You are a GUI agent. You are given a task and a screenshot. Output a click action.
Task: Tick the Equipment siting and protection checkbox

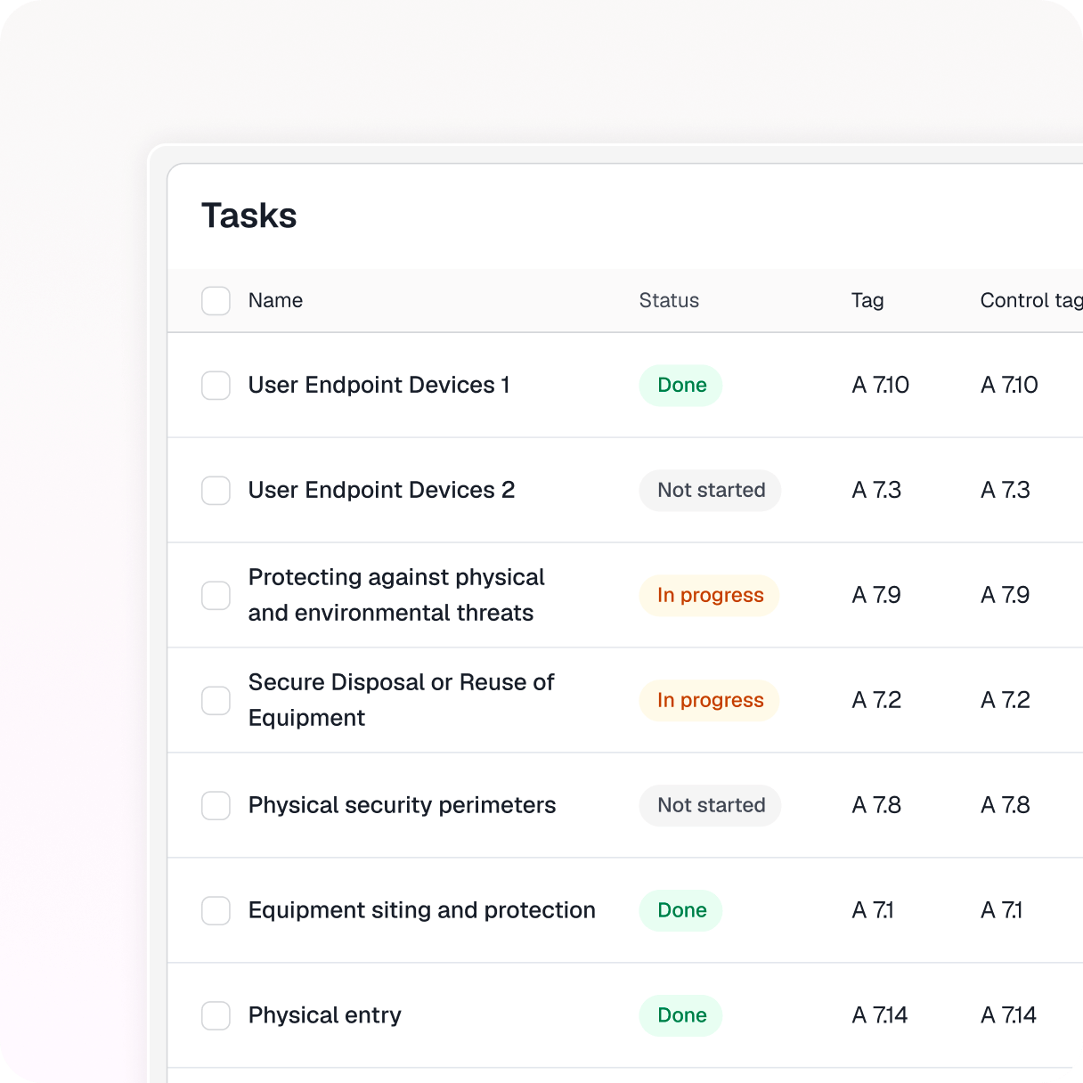pyautogui.click(x=216, y=911)
